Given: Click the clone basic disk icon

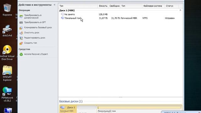Looking at the screenshot, I should click(21, 28).
